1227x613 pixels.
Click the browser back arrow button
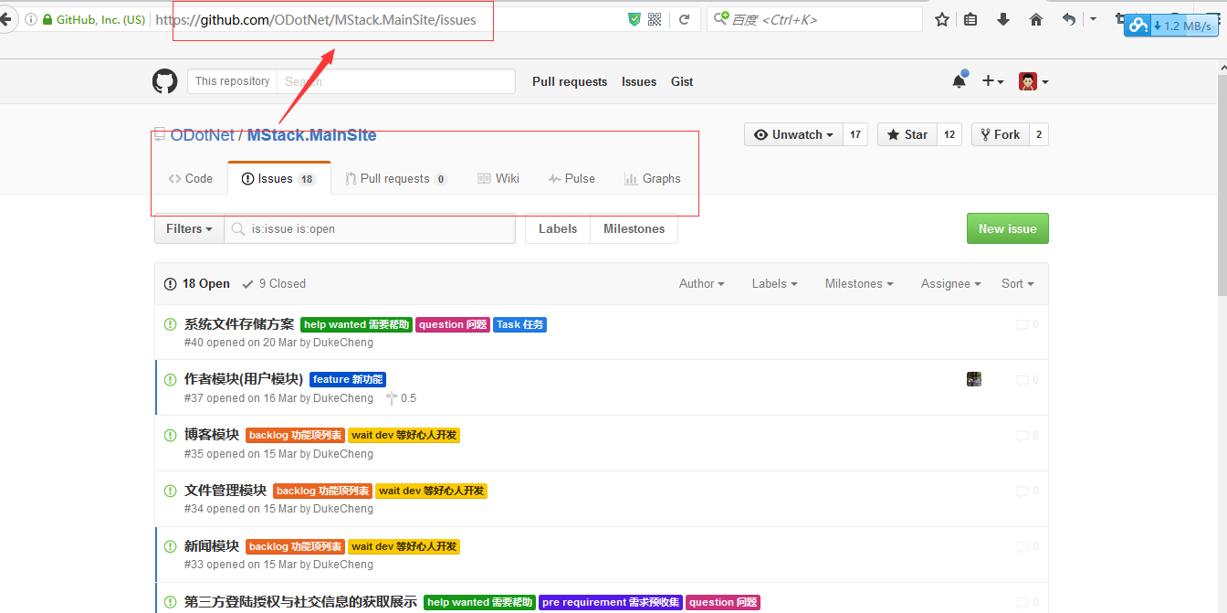tap(5, 19)
